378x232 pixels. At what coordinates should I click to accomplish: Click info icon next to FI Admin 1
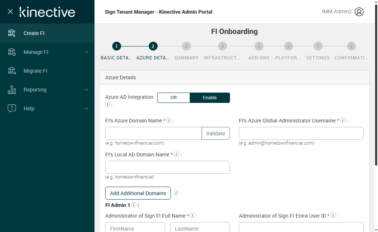pyautogui.click(x=134, y=205)
